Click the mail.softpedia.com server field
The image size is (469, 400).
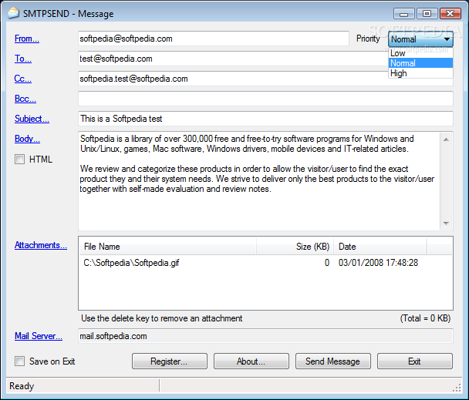[x=265, y=336]
